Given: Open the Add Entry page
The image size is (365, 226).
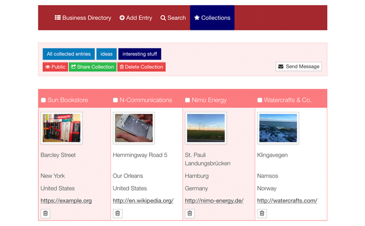Looking at the screenshot, I should (135, 18).
